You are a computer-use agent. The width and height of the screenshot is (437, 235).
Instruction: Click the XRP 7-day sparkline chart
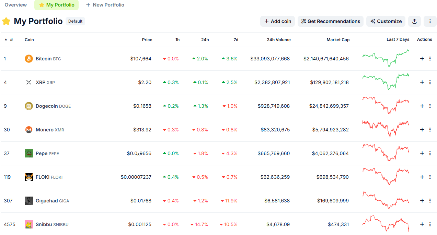click(386, 82)
